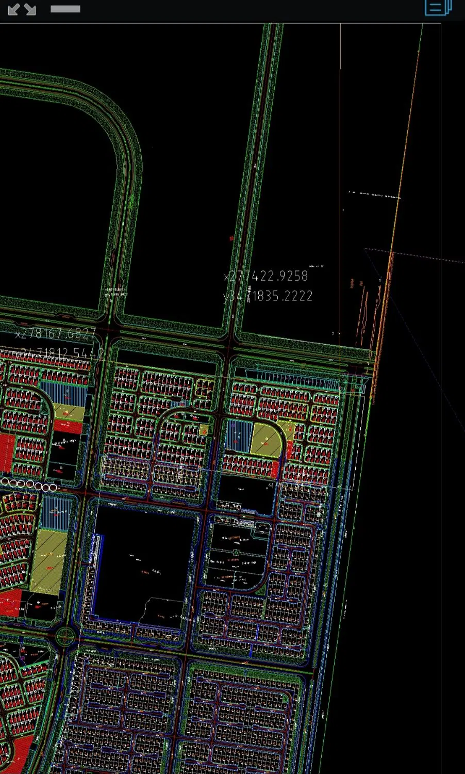Select the x278167.6827 coordinate label

56,334
